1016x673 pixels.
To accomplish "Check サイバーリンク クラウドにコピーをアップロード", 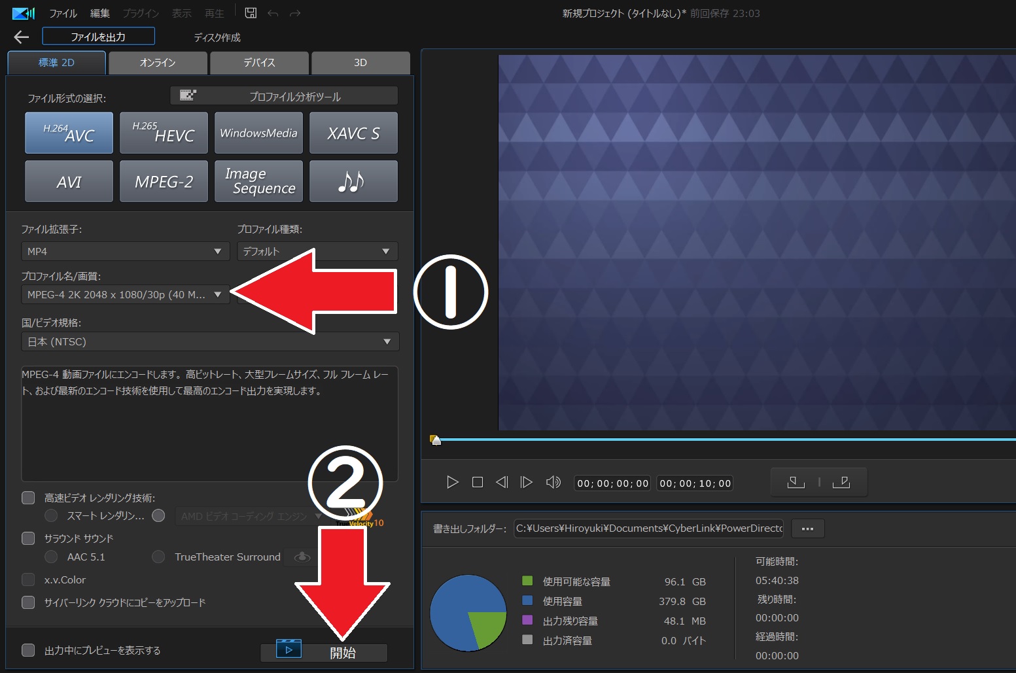I will click(28, 602).
